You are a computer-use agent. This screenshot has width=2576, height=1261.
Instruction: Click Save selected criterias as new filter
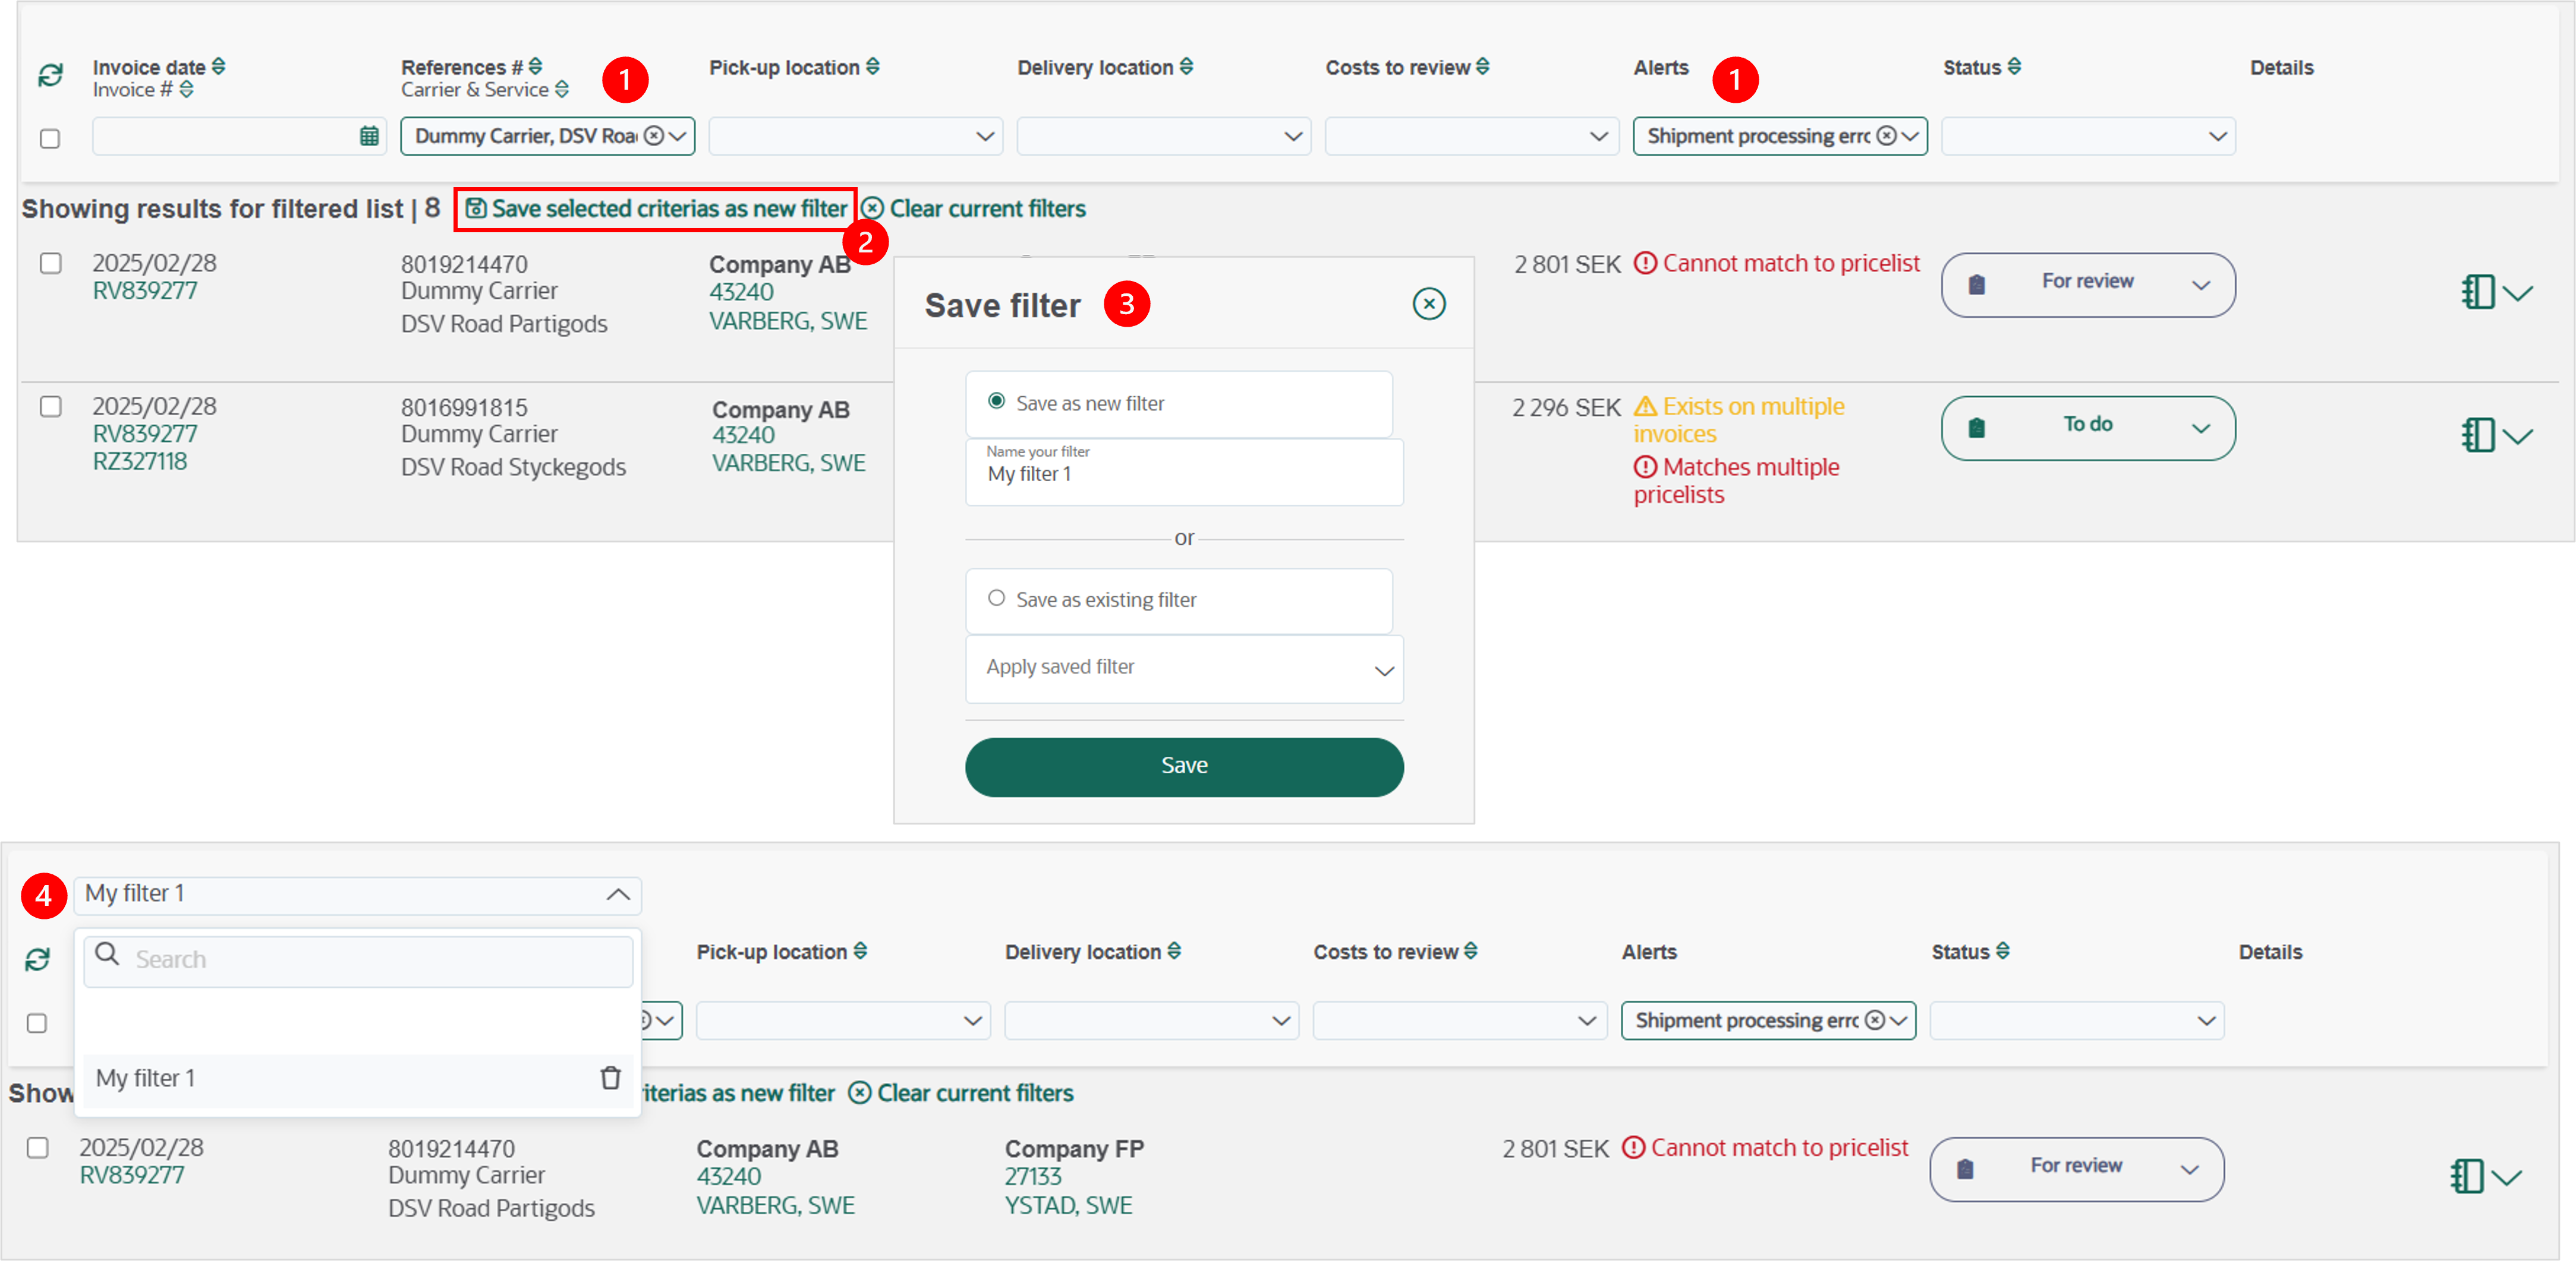click(x=656, y=209)
